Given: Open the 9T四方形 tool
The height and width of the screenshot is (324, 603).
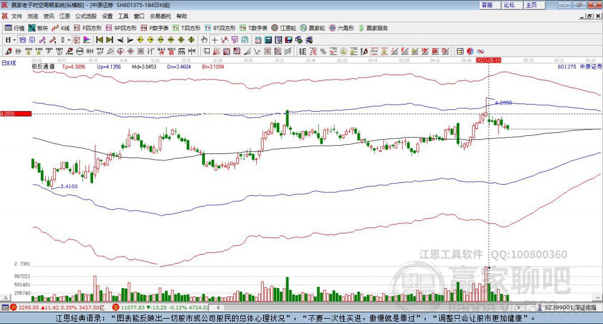Looking at the screenshot, I should coord(220,28).
